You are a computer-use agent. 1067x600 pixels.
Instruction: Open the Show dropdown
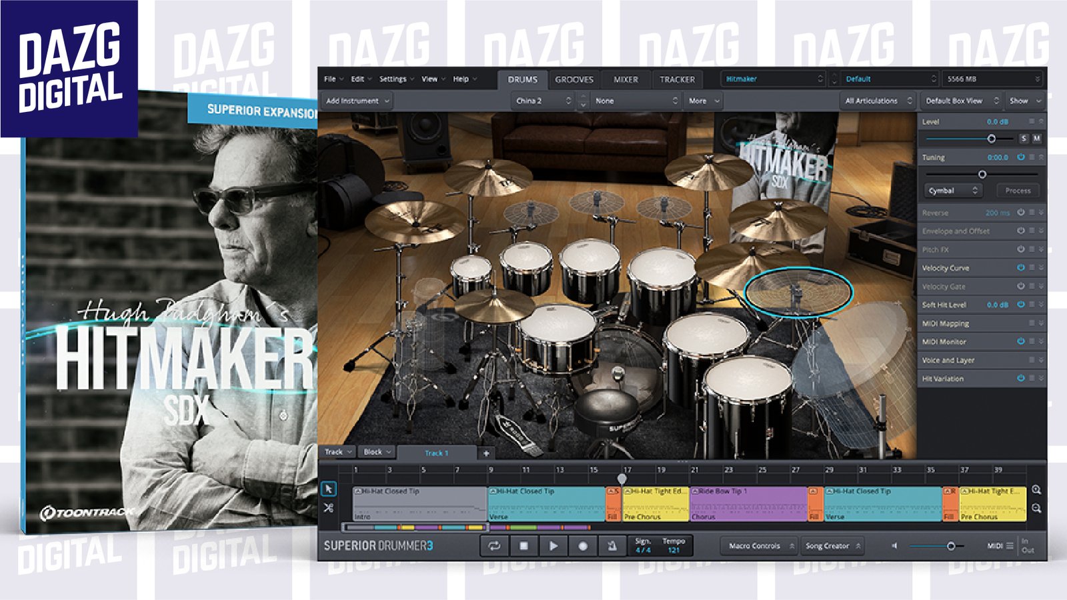pos(1025,101)
